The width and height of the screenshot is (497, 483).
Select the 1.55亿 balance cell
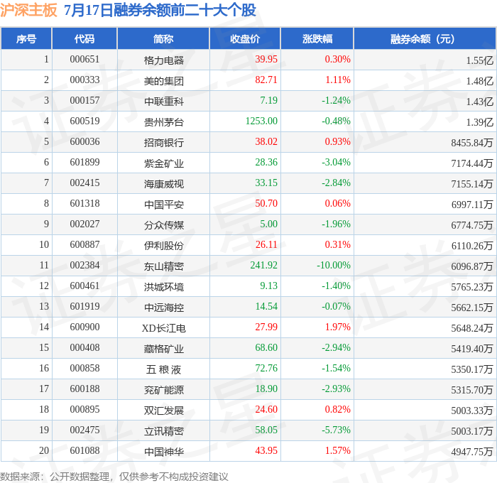click(479, 60)
